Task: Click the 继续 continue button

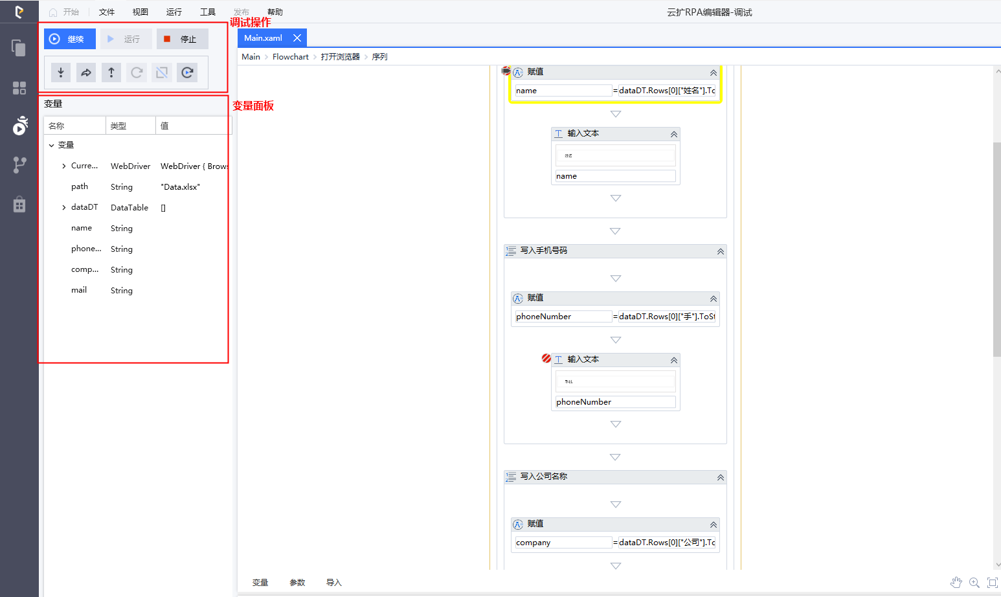Action: pyautogui.click(x=69, y=39)
